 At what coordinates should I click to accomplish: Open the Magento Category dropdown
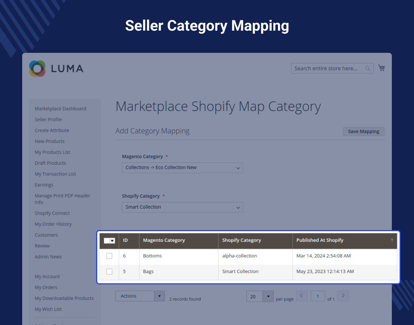[x=183, y=168]
